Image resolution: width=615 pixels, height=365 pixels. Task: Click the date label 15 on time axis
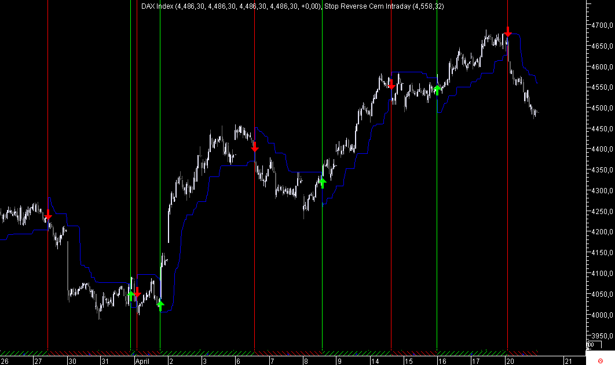point(409,361)
